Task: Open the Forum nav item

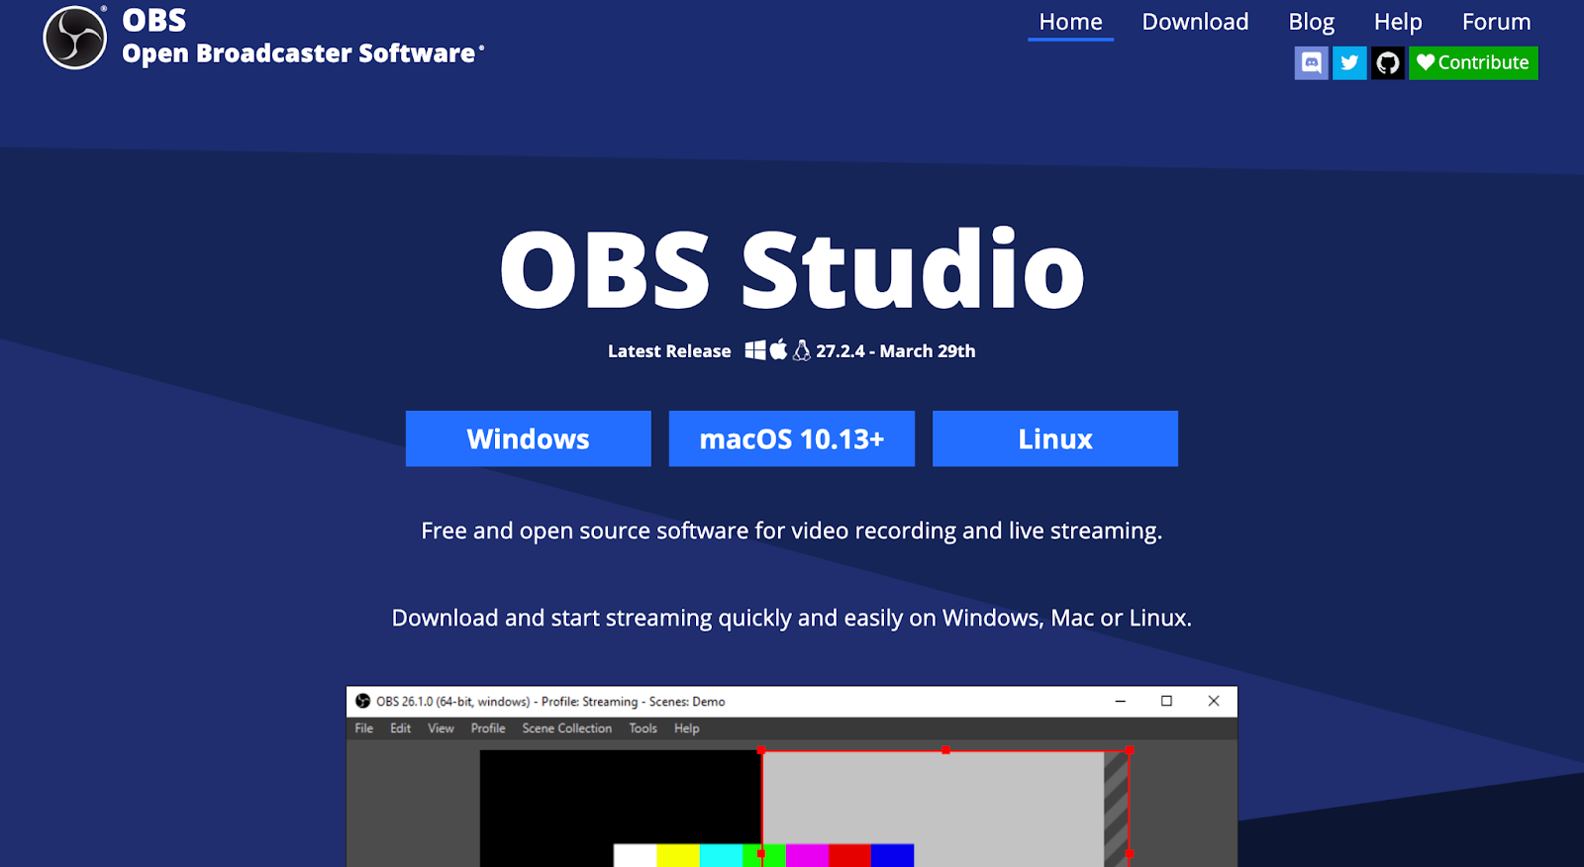Action: click(x=1496, y=22)
